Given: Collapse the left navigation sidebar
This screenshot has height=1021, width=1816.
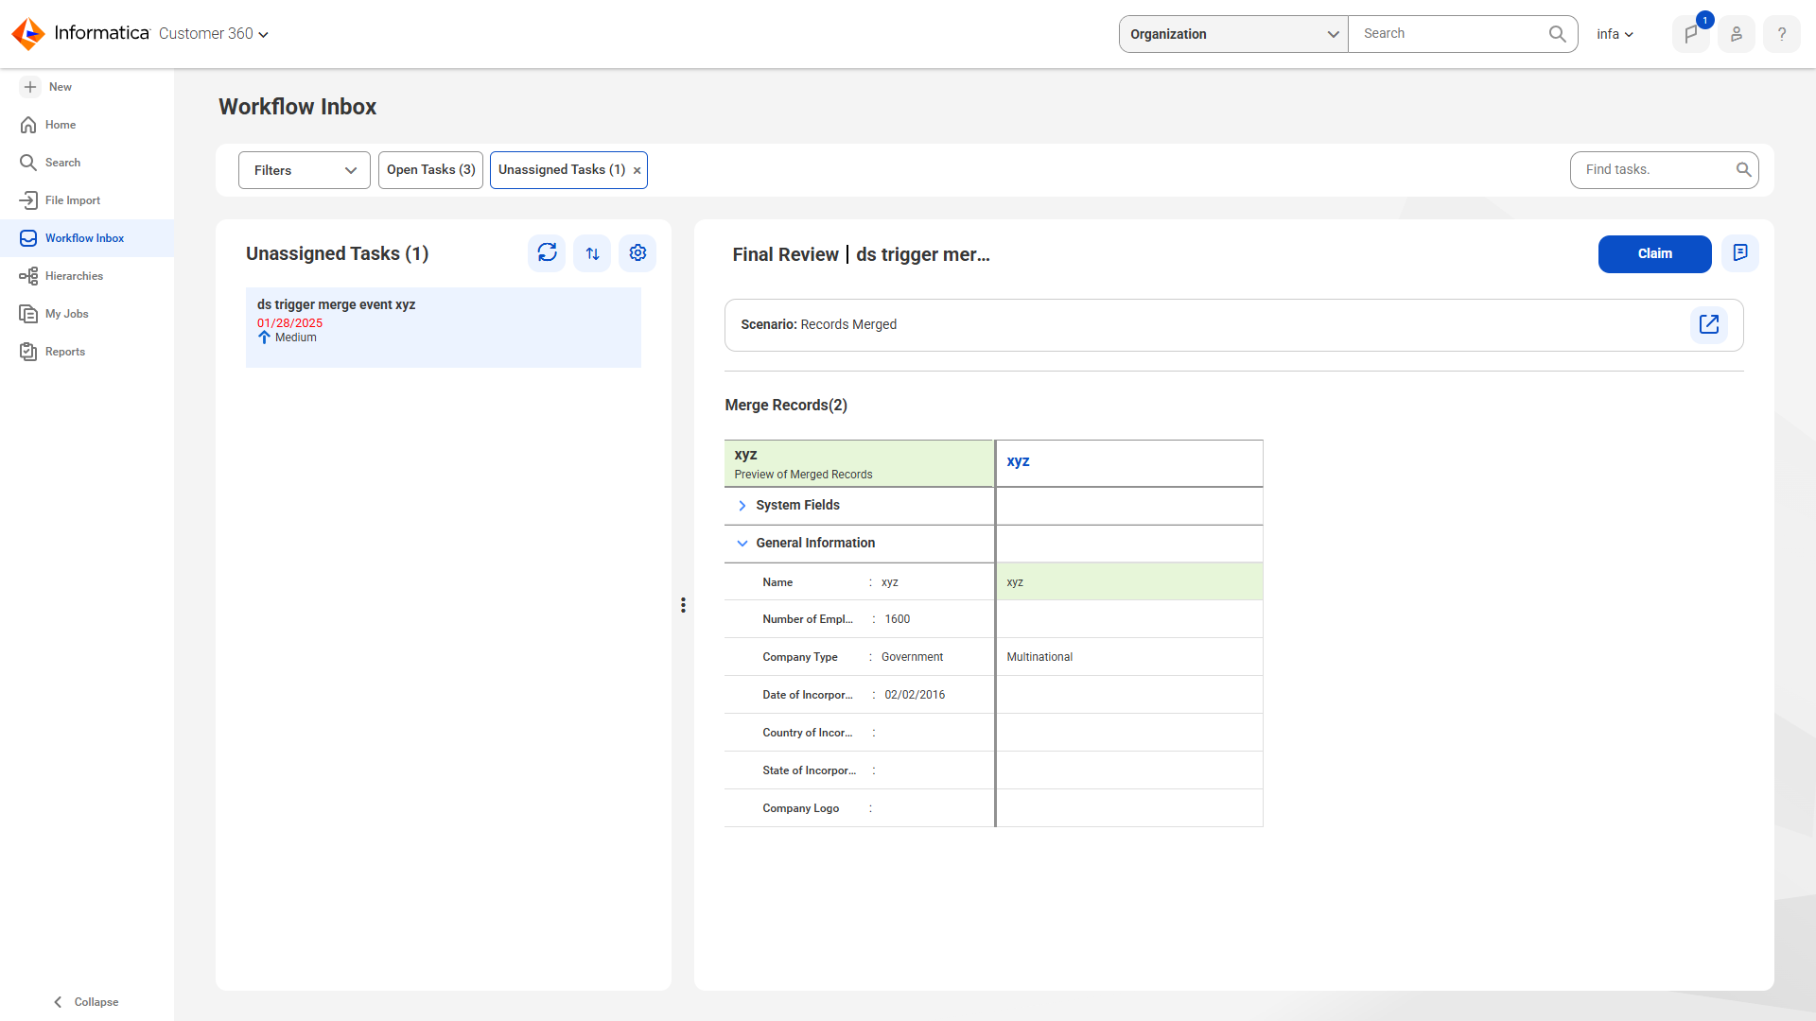Looking at the screenshot, I should point(86,1002).
